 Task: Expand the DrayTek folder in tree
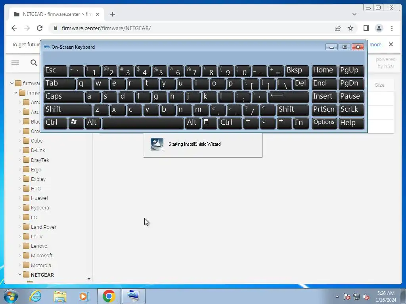(x=20, y=160)
